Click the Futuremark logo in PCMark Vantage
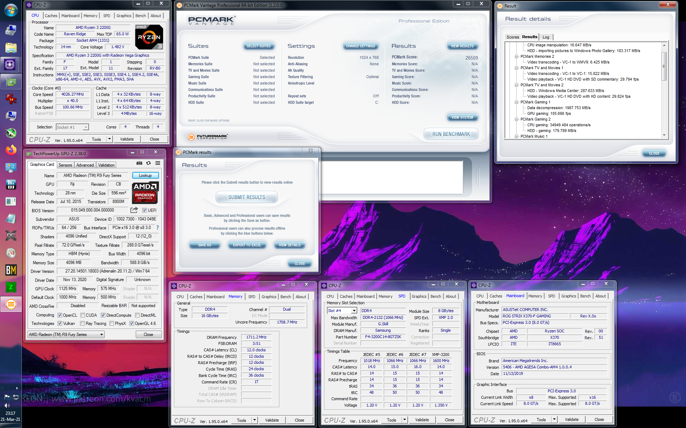Image resolution: width=686 pixels, height=428 pixels. [x=208, y=137]
